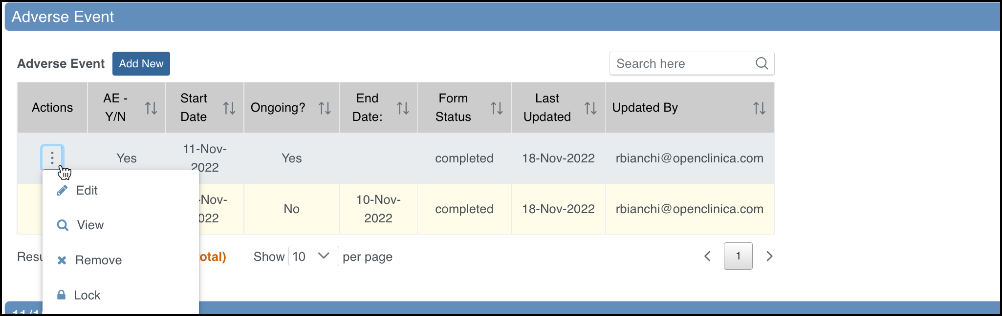
Task: Click the previous page left chevron
Action: (x=707, y=256)
